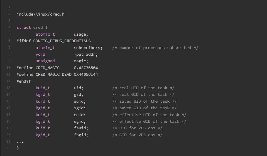267x156 pixels.
Task: Click the *put_addr pointer declaration
Action: 86,54
